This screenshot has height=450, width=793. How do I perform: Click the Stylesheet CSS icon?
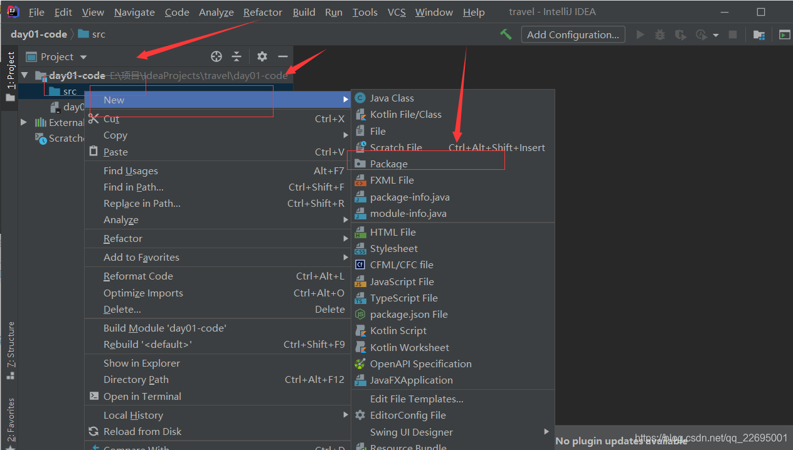360,249
